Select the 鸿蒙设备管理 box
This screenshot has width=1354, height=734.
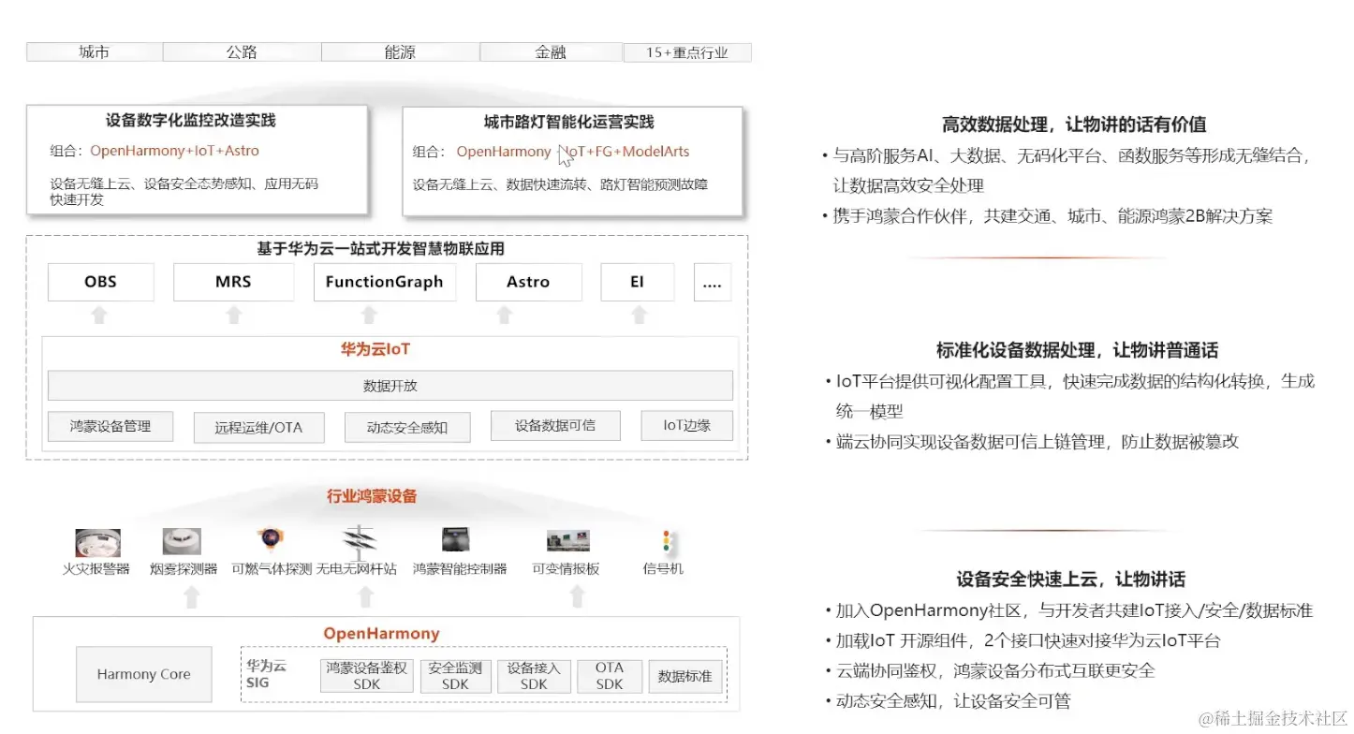click(x=110, y=427)
